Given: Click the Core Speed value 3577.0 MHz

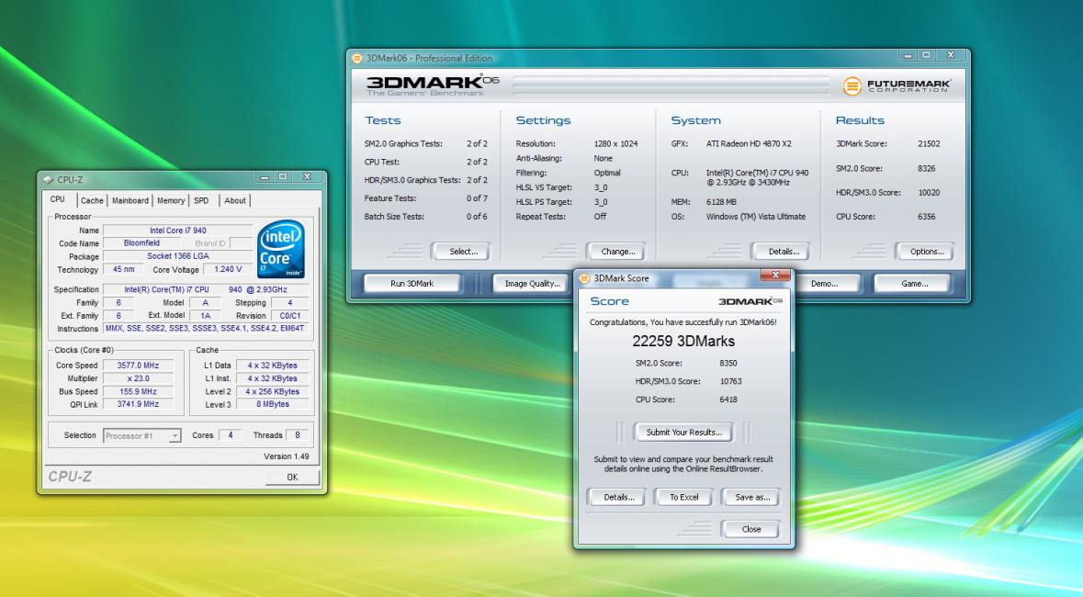Looking at the screenshot, I should tap(138, 366).
